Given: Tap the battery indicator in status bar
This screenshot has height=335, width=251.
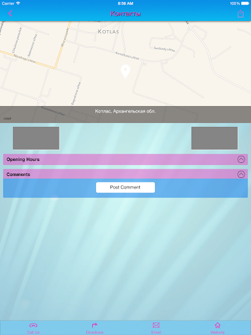Looking at the screenshot, I should (x=245, y=3).
